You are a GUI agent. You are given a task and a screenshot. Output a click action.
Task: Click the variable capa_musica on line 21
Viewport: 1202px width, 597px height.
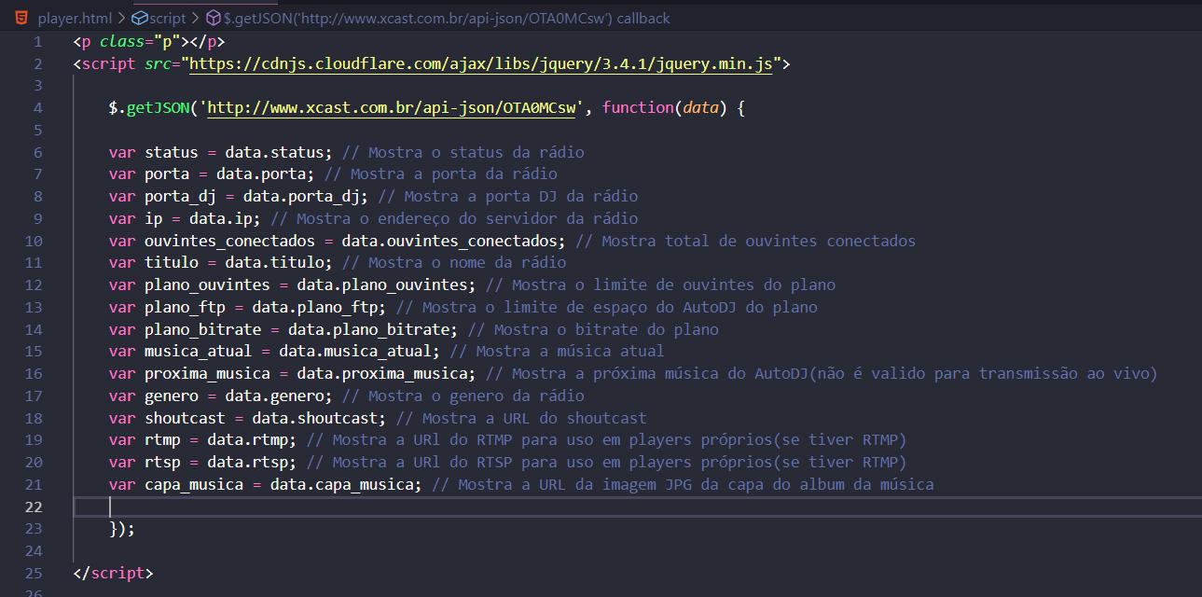point(194,484)
